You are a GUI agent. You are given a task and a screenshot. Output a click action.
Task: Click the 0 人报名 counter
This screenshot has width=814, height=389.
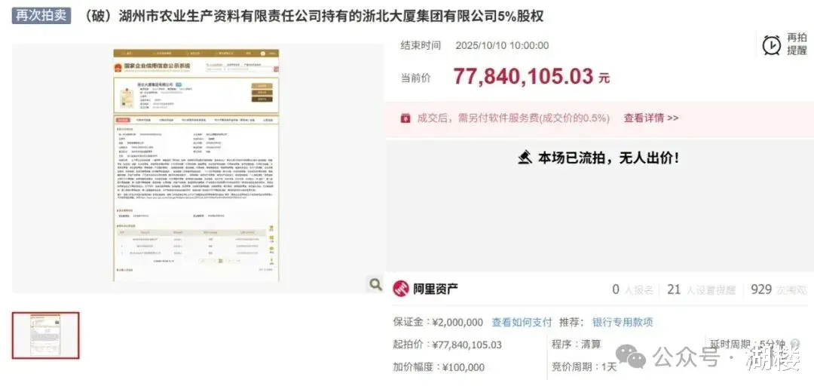coord(632,289)
